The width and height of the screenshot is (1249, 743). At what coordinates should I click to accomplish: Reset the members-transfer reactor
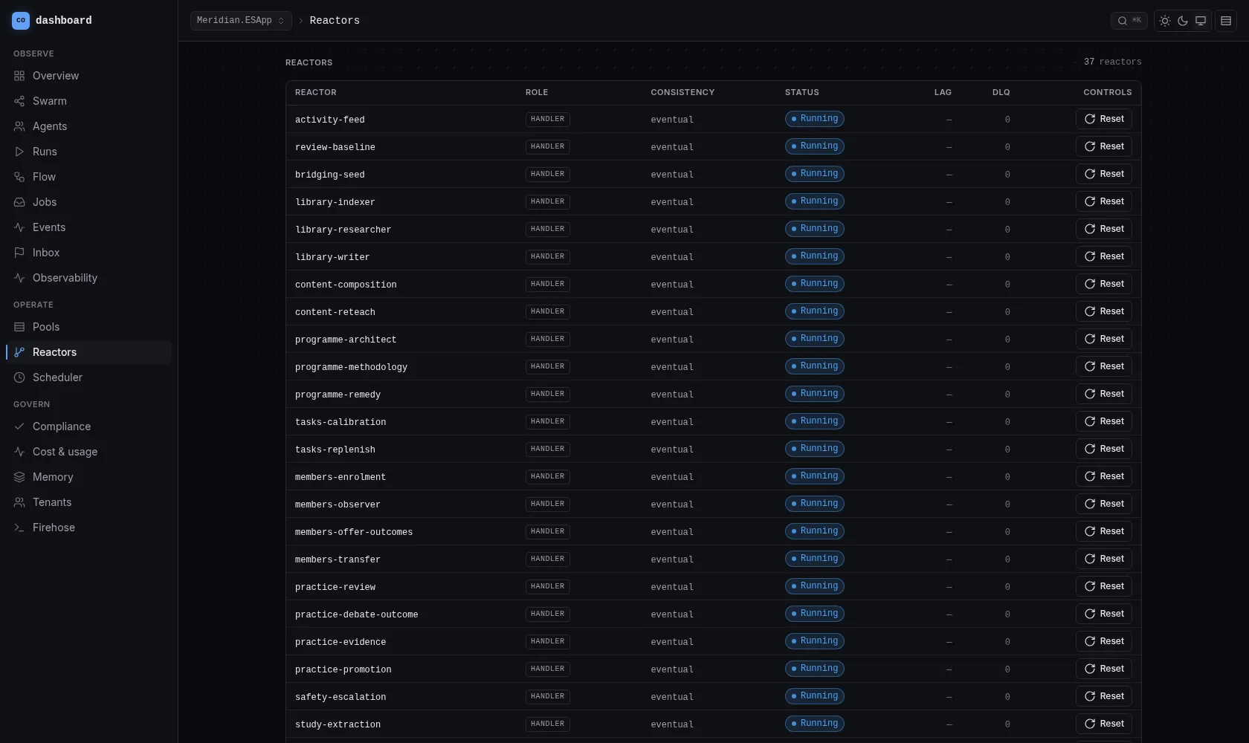pos(1104,559)
